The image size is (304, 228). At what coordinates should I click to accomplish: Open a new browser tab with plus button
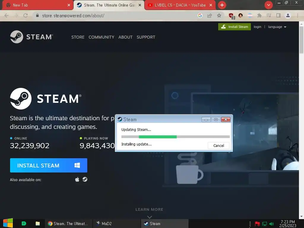[222, 5]
